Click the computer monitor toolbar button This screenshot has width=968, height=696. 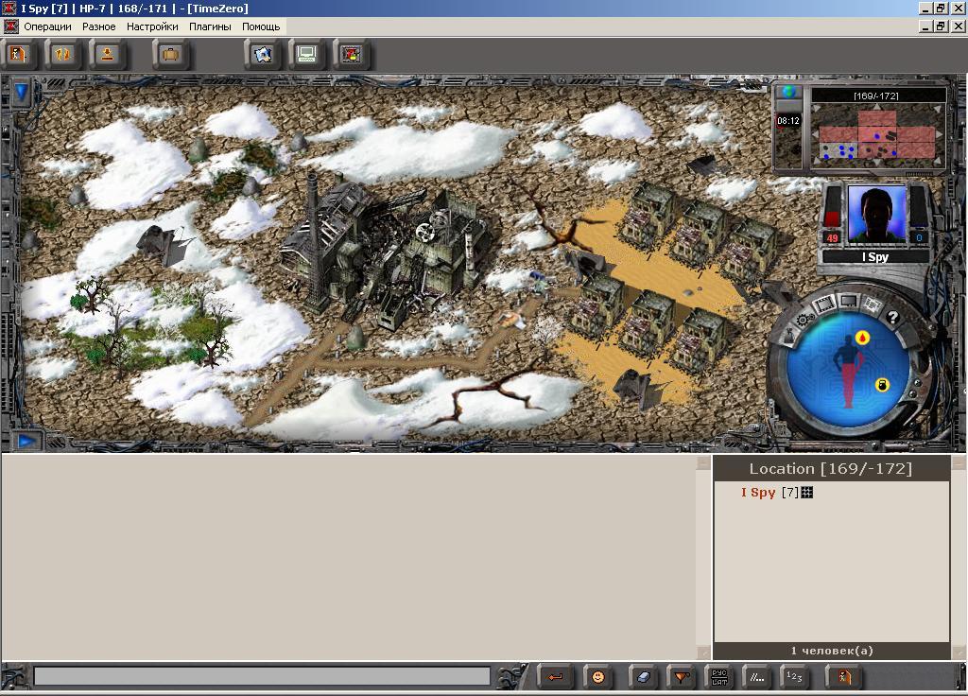(x=307, y=54)
